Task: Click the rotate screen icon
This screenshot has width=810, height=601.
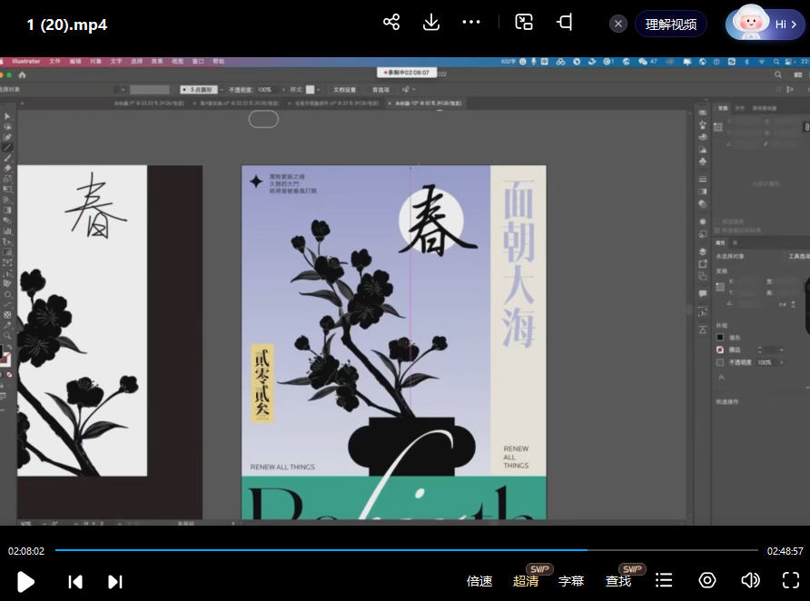Action: click(x=565, y=23)
